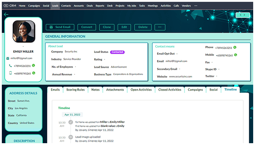Convert this lead with the Convert button
This screenshot has height=145, width=255.
coord(87,27)
